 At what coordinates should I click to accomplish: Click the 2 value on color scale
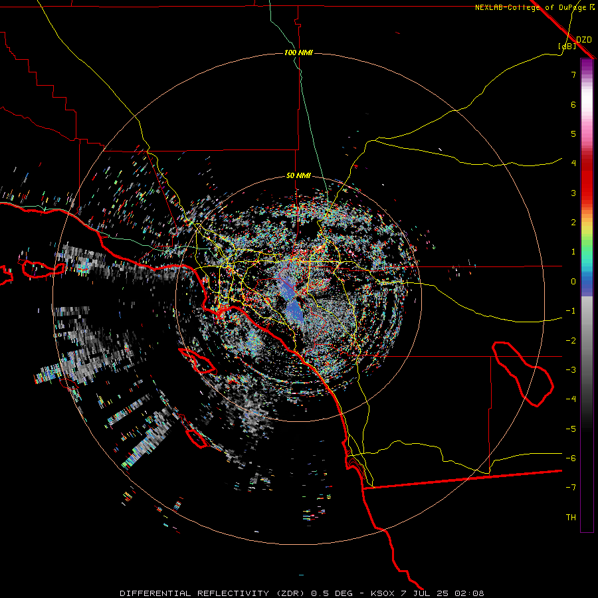coord(573,223)
